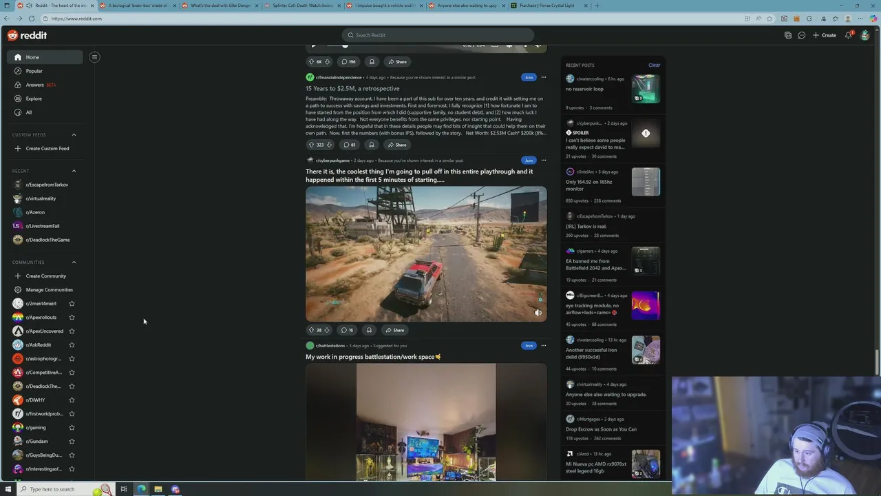Favorite r/DiWHY with its star
Screen dimensions: 881x496
tap(72, 400)
